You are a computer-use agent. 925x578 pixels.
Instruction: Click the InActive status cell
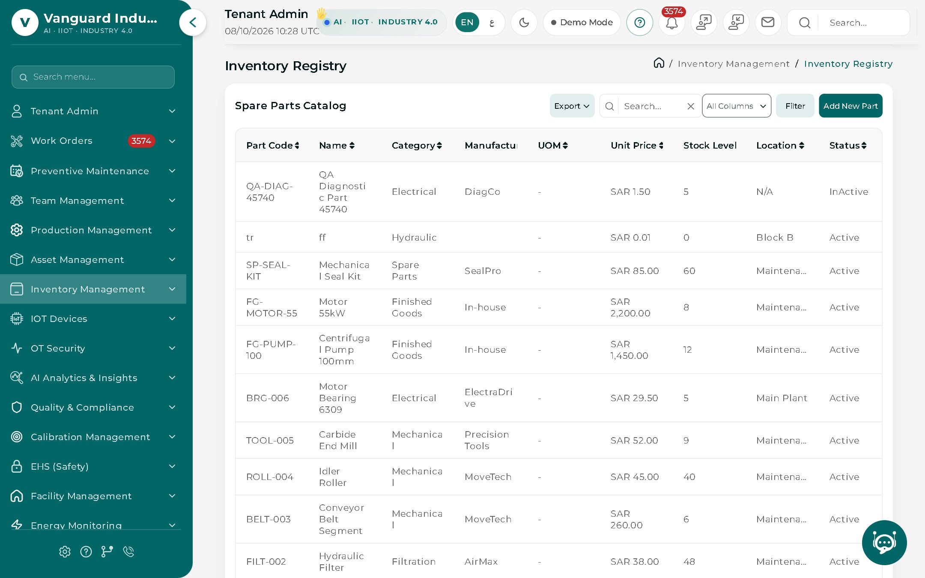click(849, 192)
